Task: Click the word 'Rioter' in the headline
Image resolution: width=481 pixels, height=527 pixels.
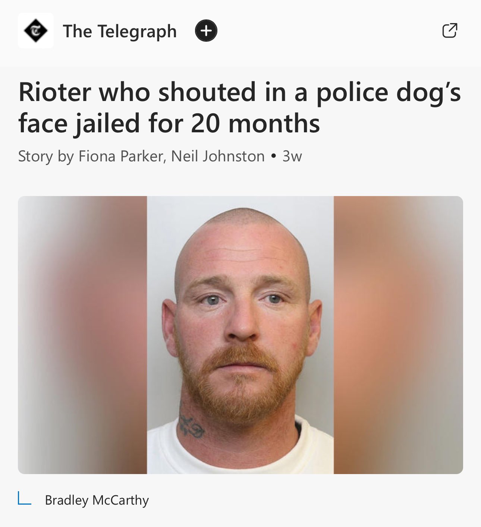Action: [x=55, y=92]
